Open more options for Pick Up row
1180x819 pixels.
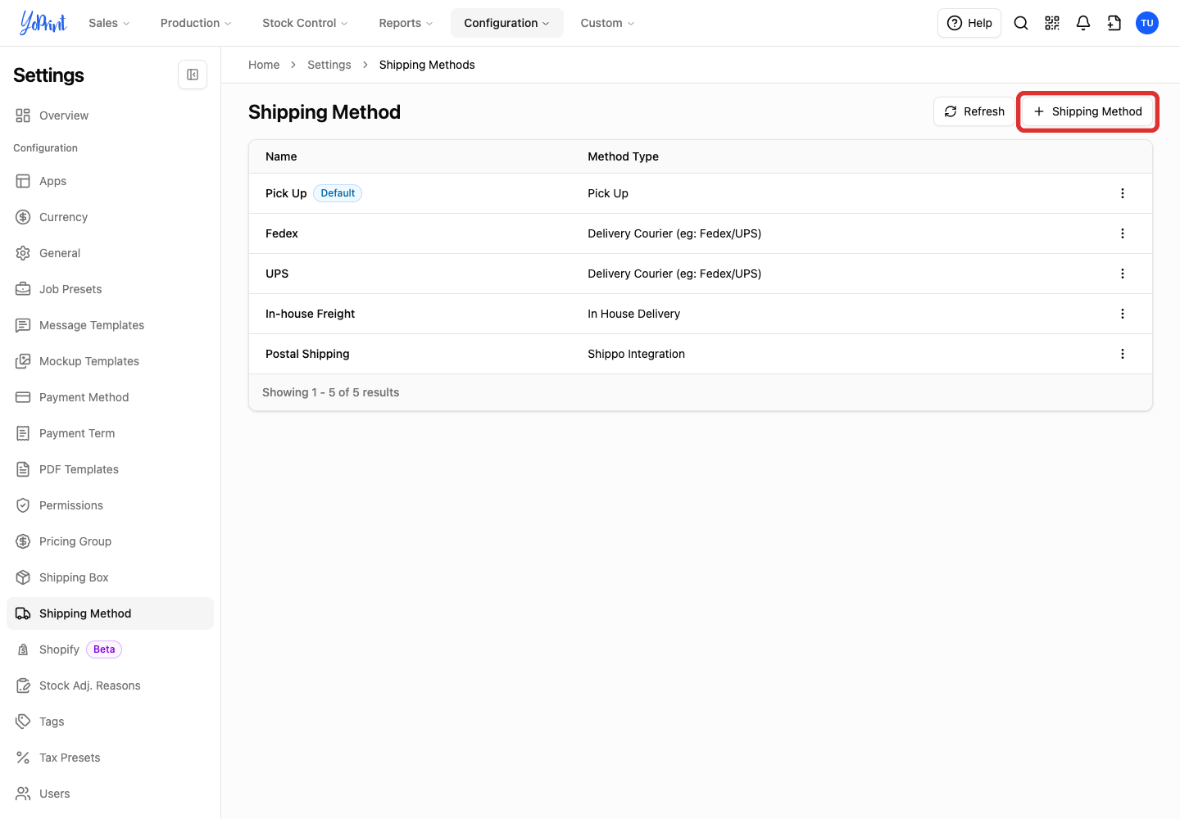tap(1123, 193)
